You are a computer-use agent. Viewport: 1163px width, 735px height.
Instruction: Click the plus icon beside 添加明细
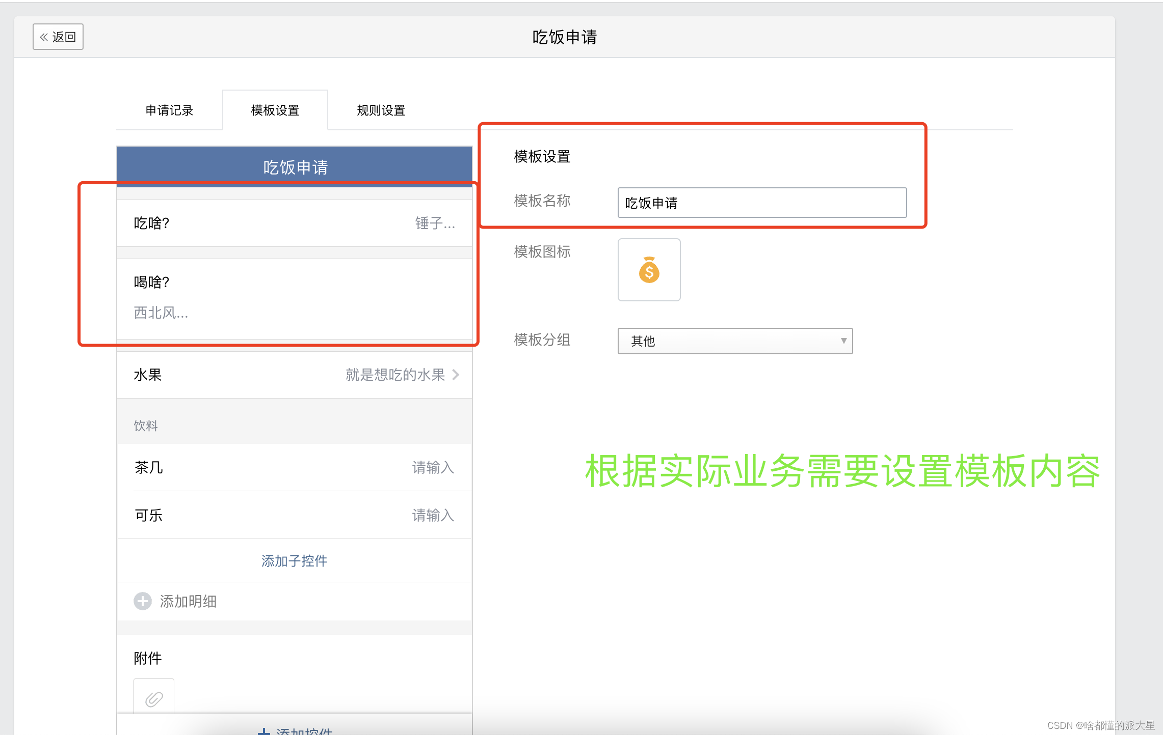tap(143, 601)
